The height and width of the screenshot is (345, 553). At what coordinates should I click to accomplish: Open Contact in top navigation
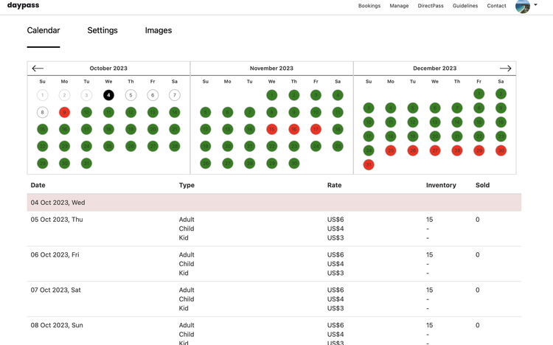(496, 6)
